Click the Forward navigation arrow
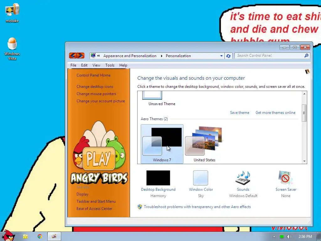Image resolution: width=321 pixels, height=241 pixels. [x=81, y=55]
